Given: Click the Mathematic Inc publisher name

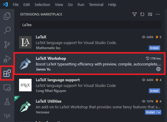Looking at the screenshot, I should pyautogui.click(x=48, y=48).
